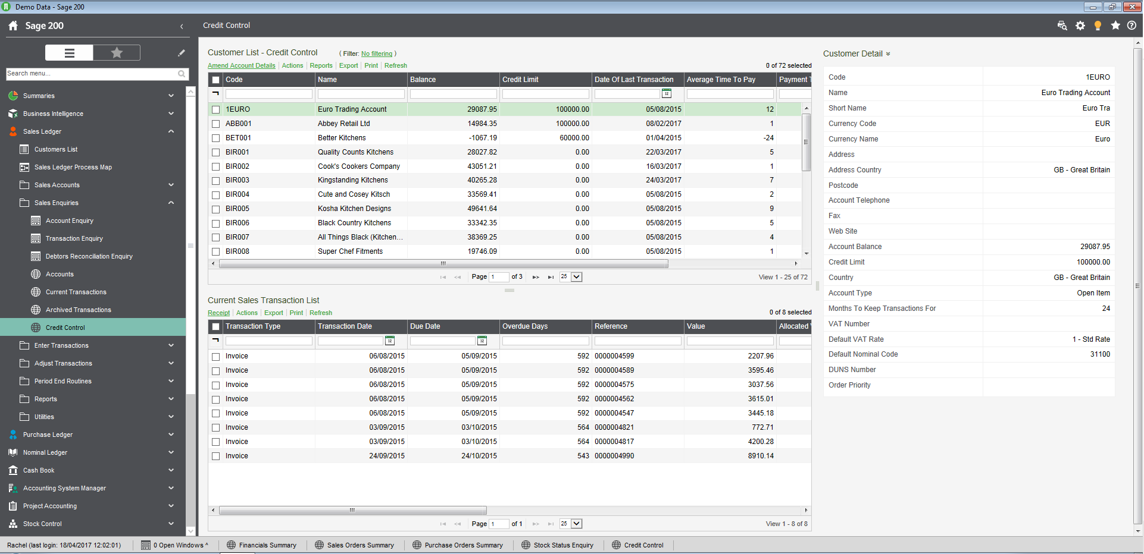This screenshot has height=554, width=1144.
Task: Open the Due Date filter calendar picker
Action: pos(482,341)
